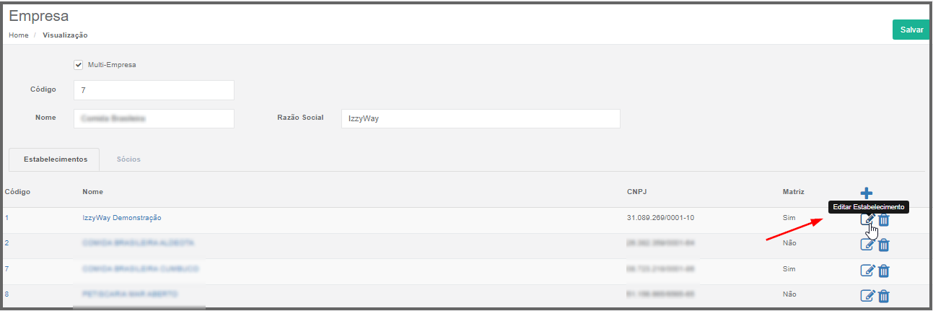This screenshot has width=933, height=311.
Task: Uncheck the Multi-Empresa checkbox
Action: [79, 65]
